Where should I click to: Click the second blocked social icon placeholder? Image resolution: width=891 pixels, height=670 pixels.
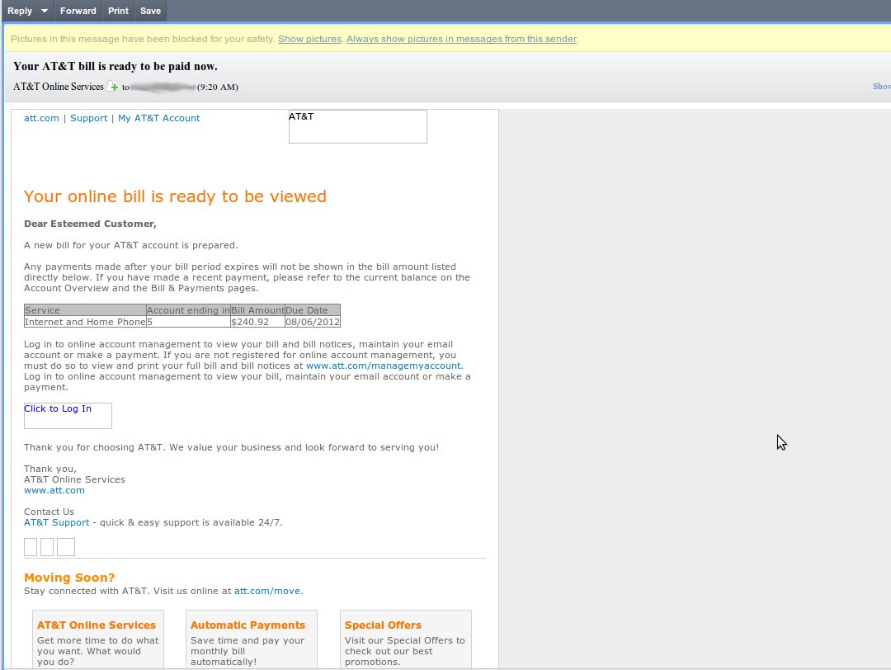pos(47,547)
